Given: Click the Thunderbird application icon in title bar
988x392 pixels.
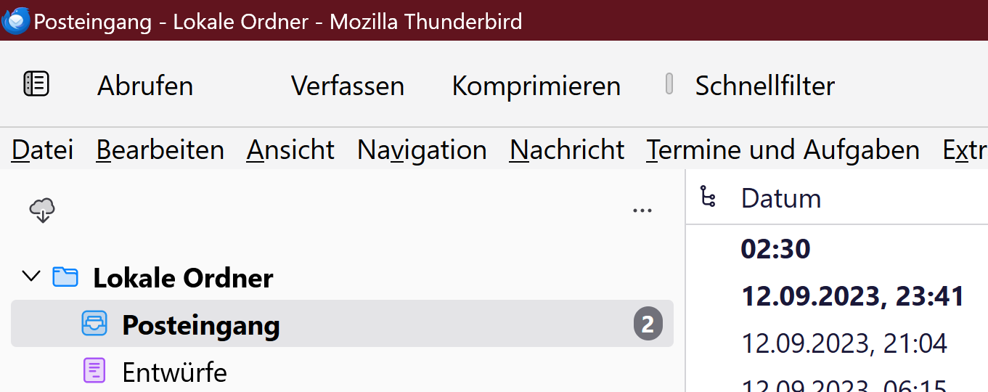Looking at the screenshot, I should pyautogui.click(x=16, y=20).
